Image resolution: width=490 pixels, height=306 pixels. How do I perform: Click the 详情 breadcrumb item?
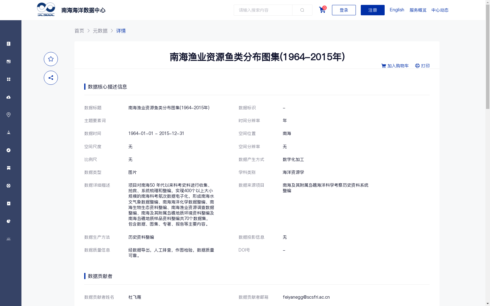121,31
